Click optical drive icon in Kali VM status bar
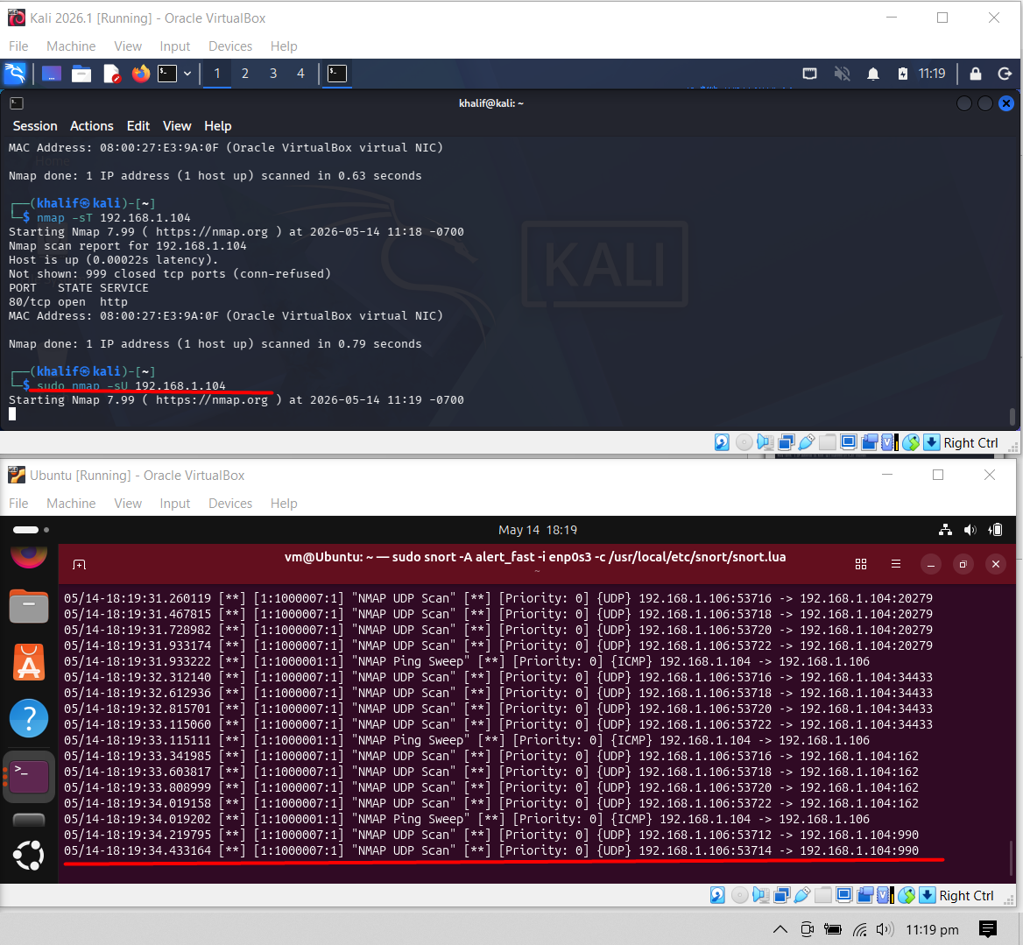The width and height of the screenshot is (1023, 945). click(744, 442)
